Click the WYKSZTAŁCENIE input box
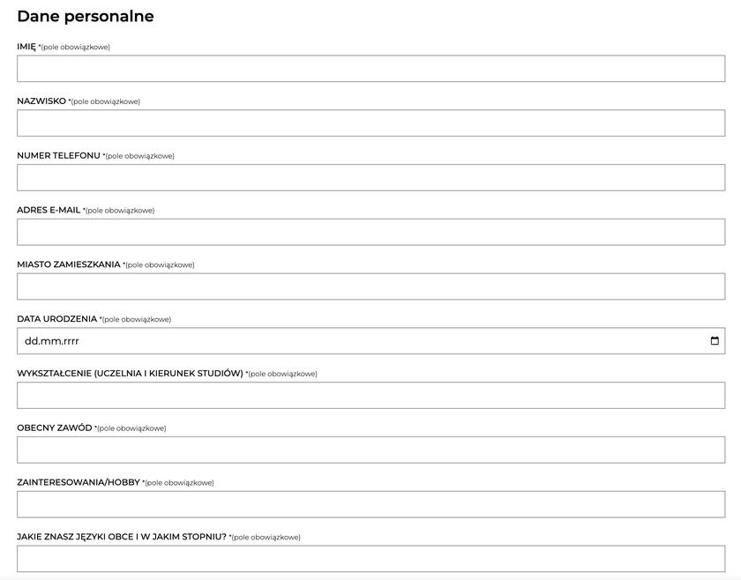 point(370,396)
